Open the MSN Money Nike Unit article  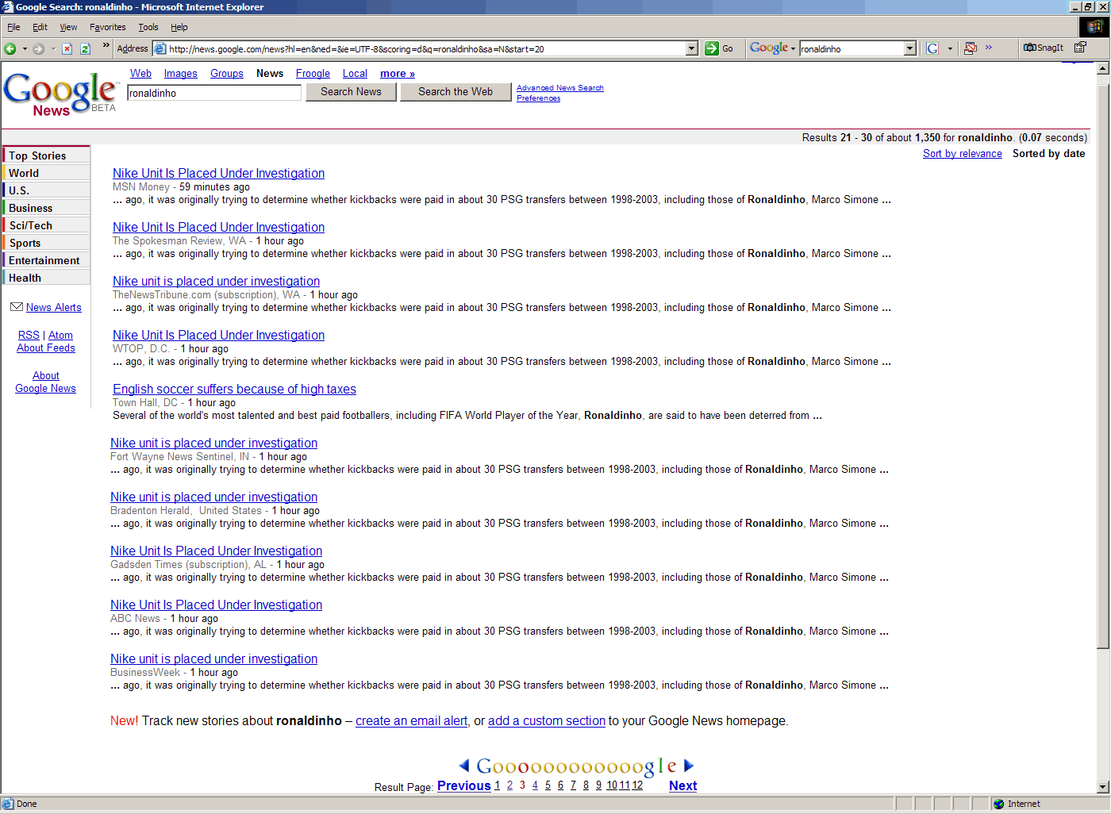coord(218,173)
